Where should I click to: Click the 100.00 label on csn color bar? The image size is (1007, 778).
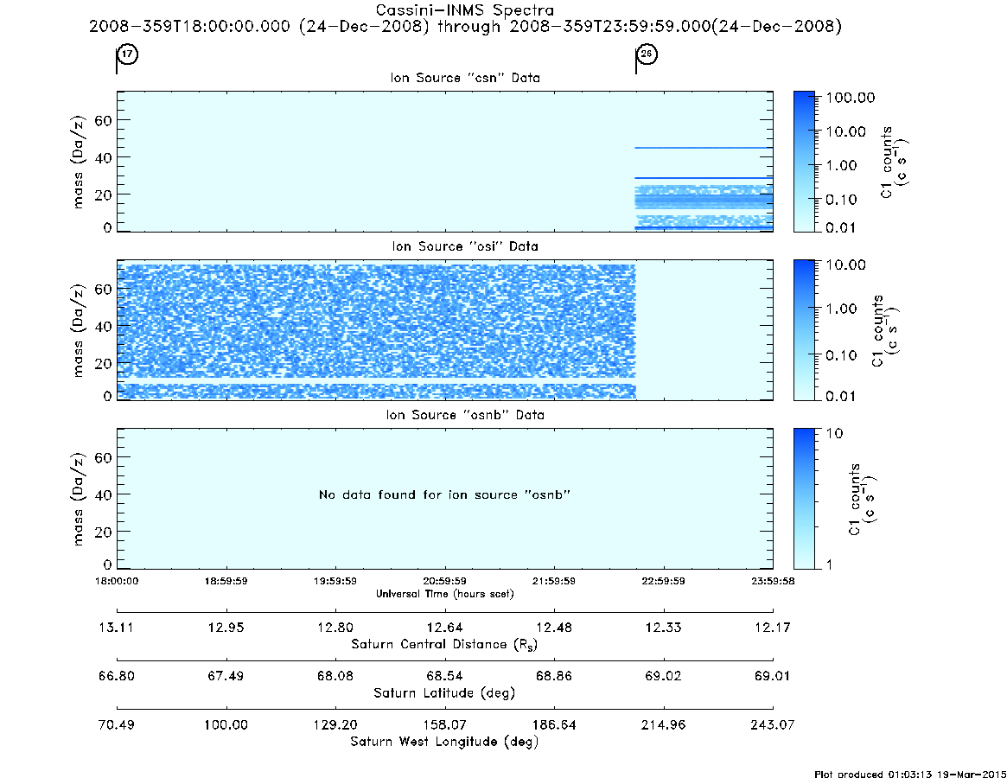tap(851, 98)
